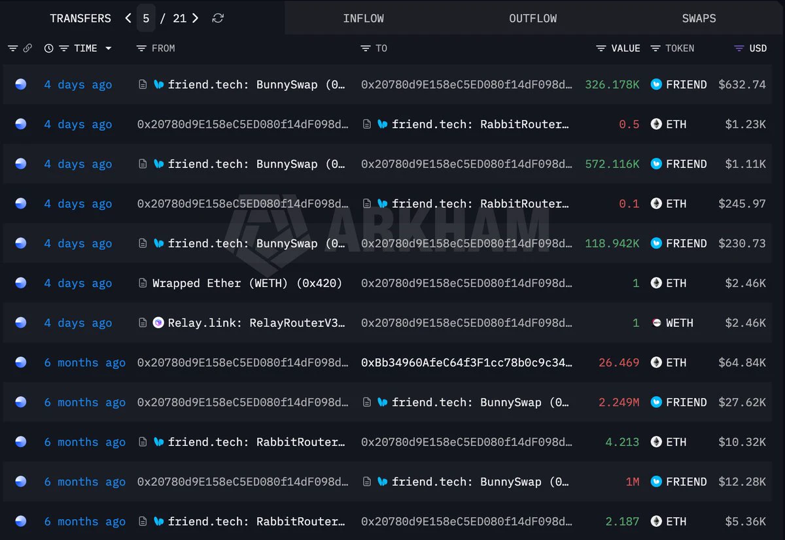Switch to the SWAPS tab

(699, 18)
